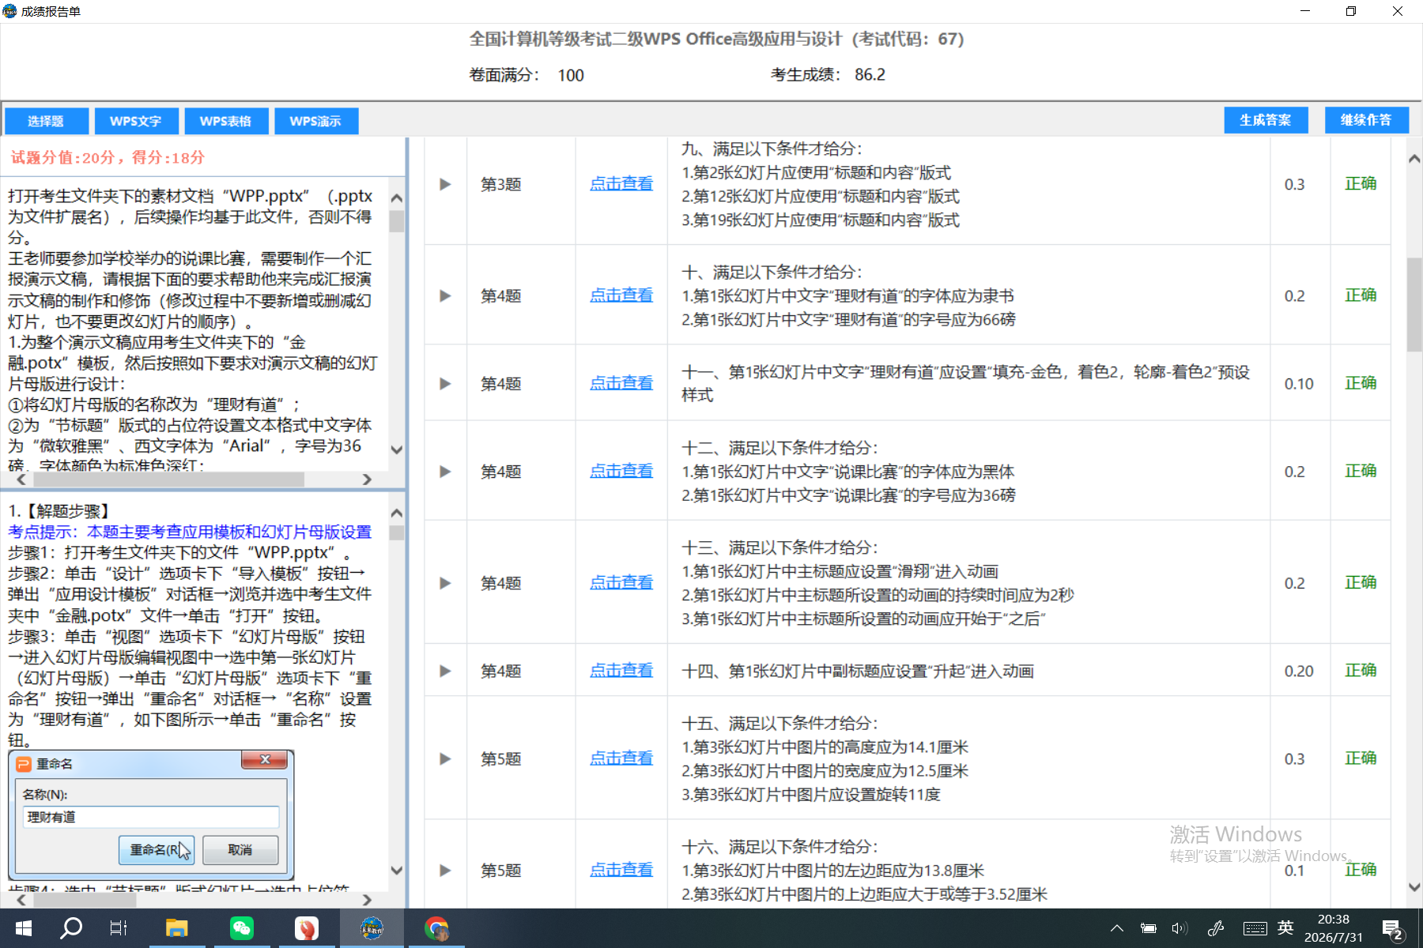Open 点击查看 for the 黑体 36磅 item
This screenshot has height=948, width=1423.
coord(621,472)
